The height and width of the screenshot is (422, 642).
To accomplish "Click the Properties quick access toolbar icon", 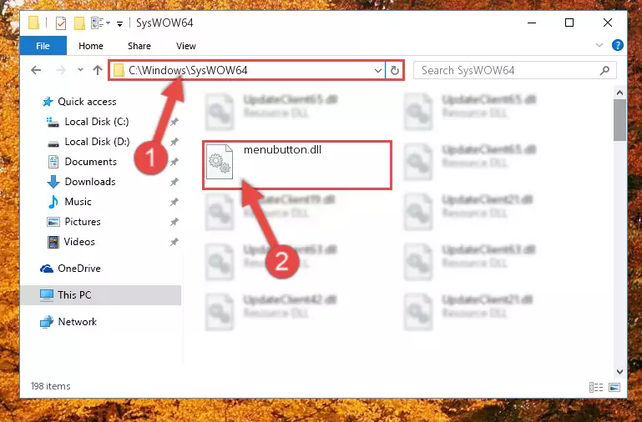I will (61, 23).
